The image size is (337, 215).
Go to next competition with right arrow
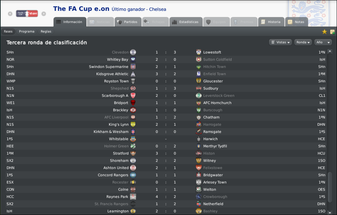click(43, 14)
